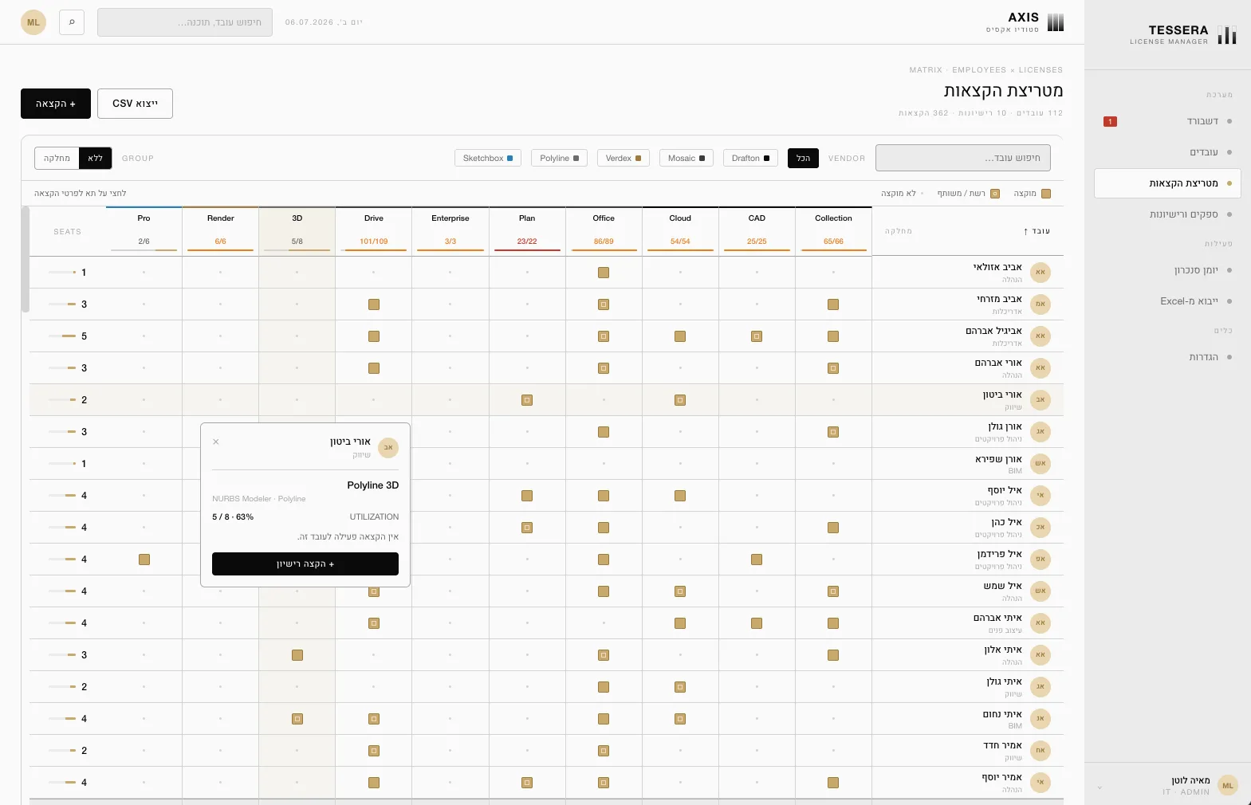This screenshot has width=1251, height=805.
Task: Set grouping to ללא (none)
Action: (96, 158)
